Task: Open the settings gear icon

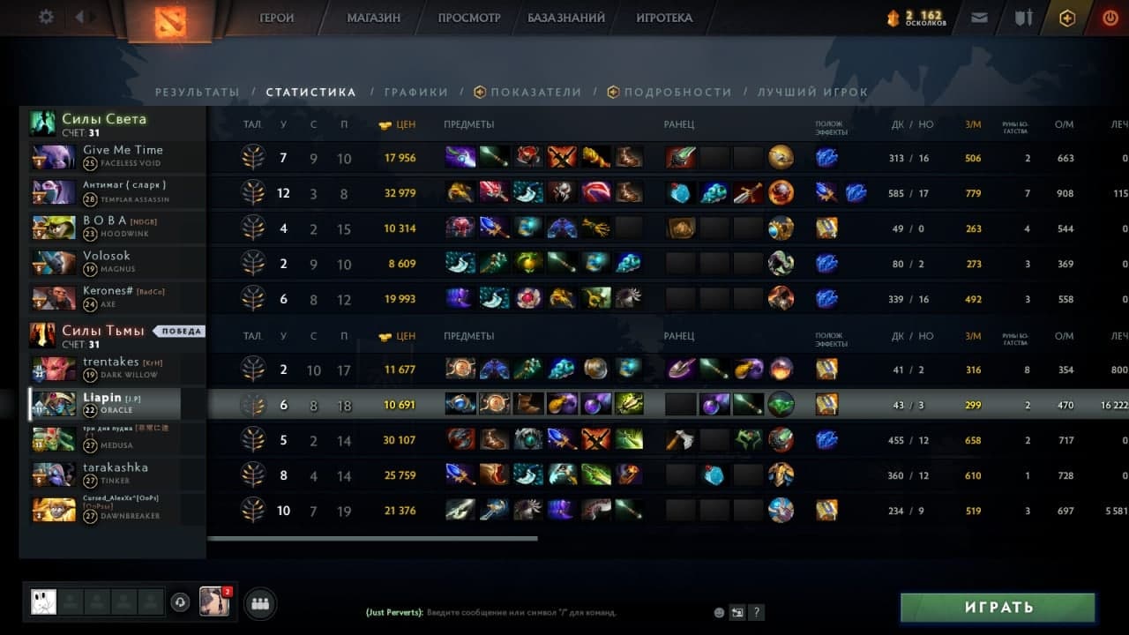Action: (46, 17)
